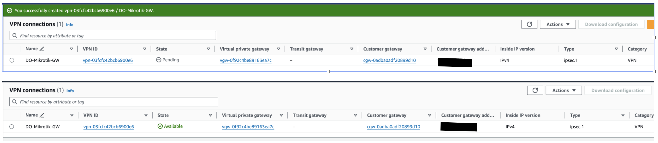The width and height of the screenshot is (658, 143).
Task: Click the green Available status icon
Action: click(x=160, y=126)
